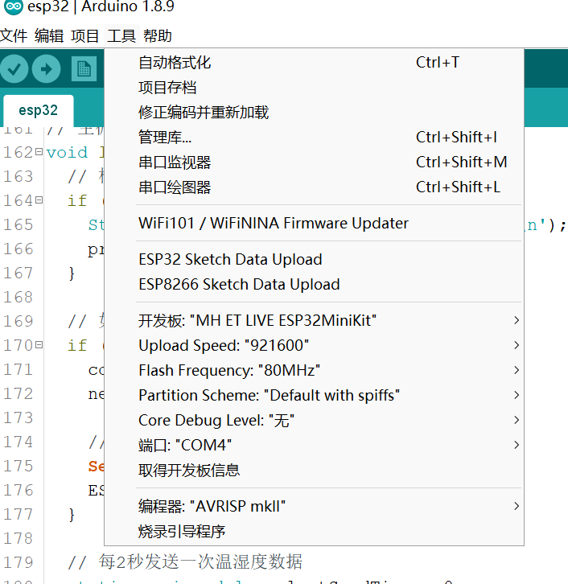Click the Arduino logo in title bar

[14, 6]
